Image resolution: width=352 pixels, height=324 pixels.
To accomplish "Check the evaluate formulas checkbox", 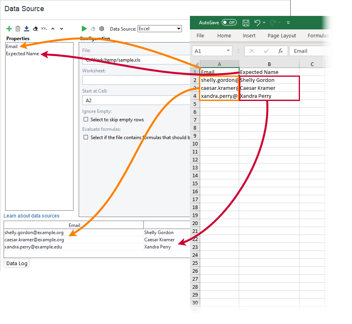I will (x=86, y=138).
